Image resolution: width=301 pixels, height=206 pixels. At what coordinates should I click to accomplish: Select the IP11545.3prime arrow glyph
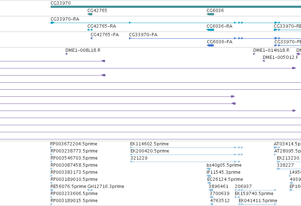coord(209,176)
